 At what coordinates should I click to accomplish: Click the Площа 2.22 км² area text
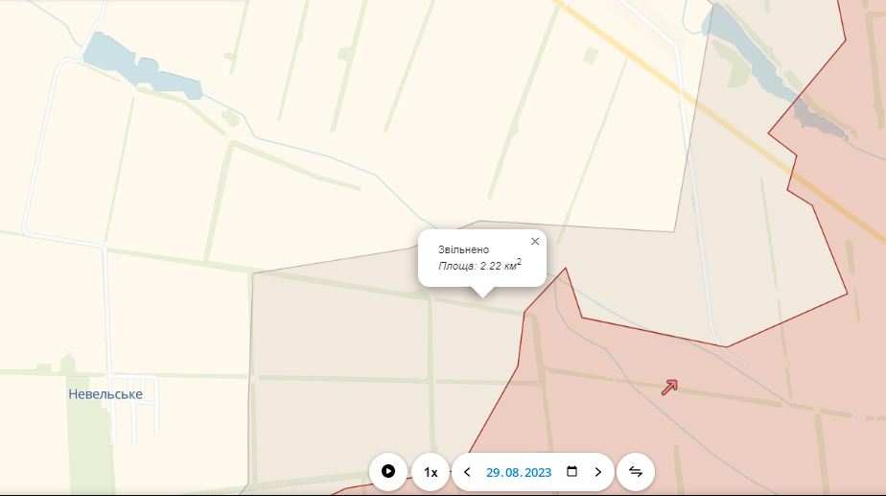[479, 266]
